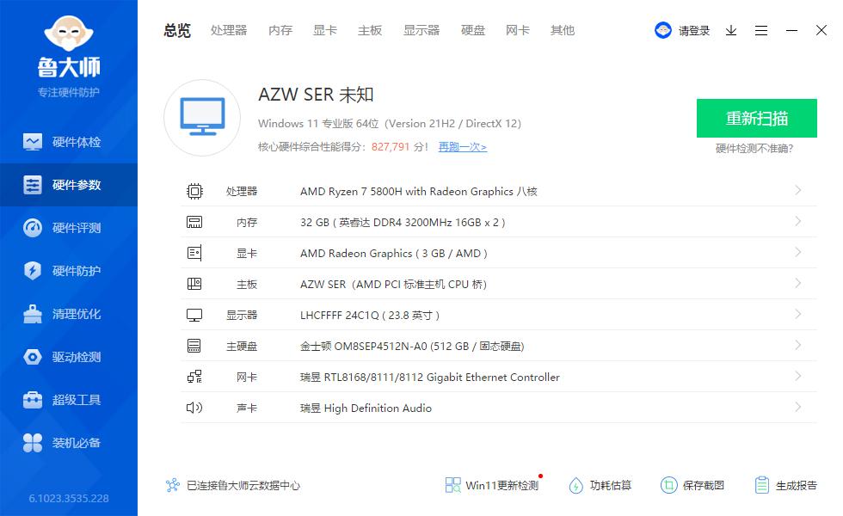Click the cloud data center connection icon
The width and height of the screenshot is (843, 516).
click(173, 485)
